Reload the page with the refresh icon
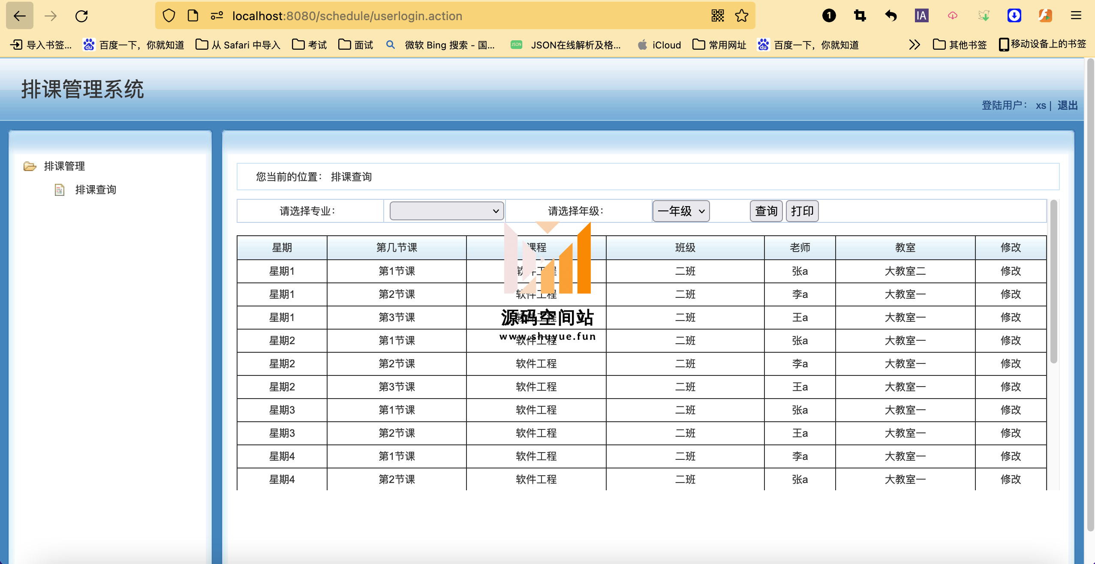Screen dimensions: 1095x564 pyautogui.click(x=81, y=16)
